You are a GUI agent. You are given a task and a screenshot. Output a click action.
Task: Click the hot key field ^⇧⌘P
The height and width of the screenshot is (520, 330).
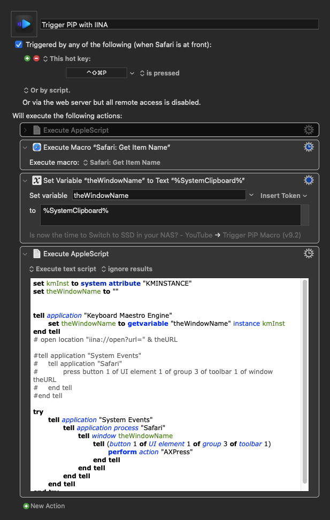tap(96, 73)
